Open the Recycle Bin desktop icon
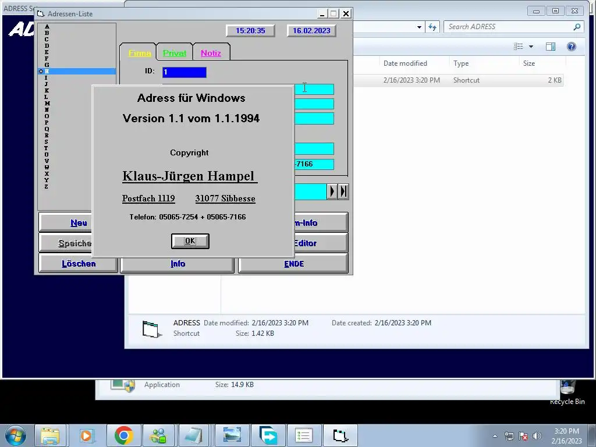The height and width of the screenshot is (447, 596). click(x=567, y=392)
